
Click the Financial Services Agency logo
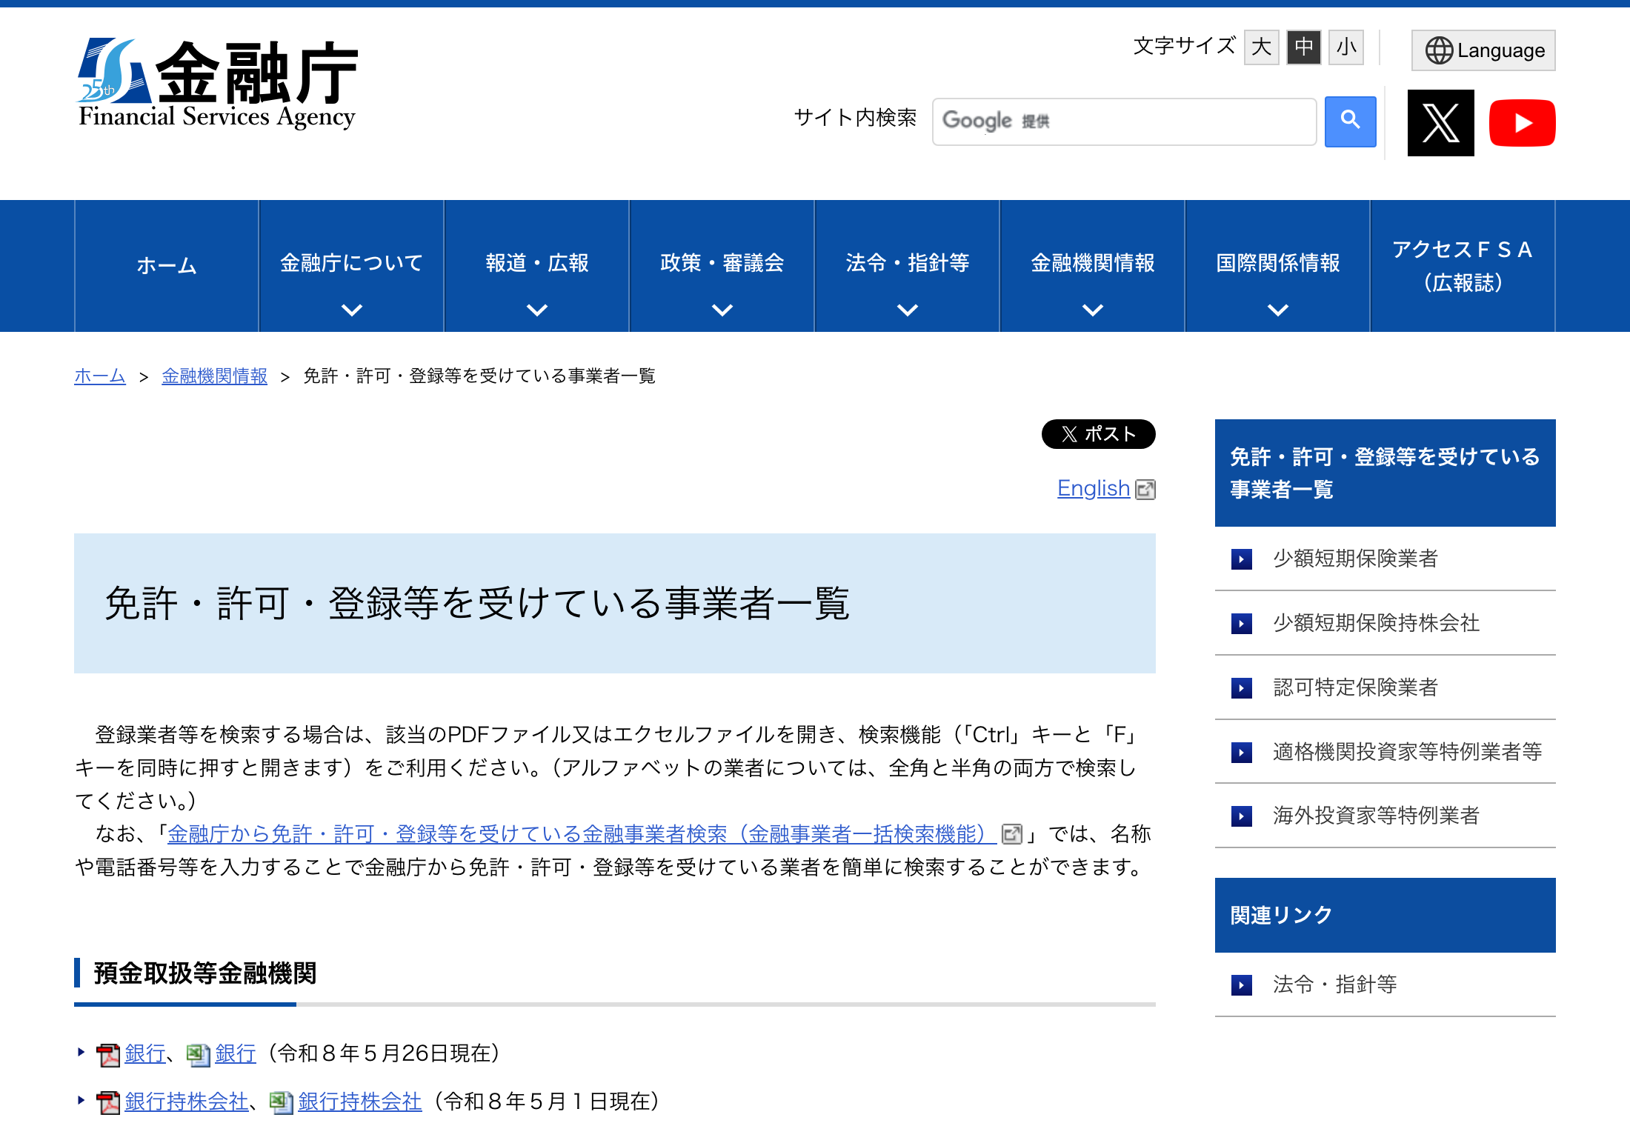coord(217,84)
